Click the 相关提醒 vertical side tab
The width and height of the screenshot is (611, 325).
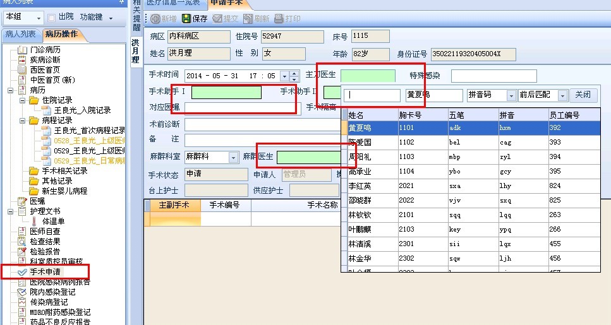(136, 16)
